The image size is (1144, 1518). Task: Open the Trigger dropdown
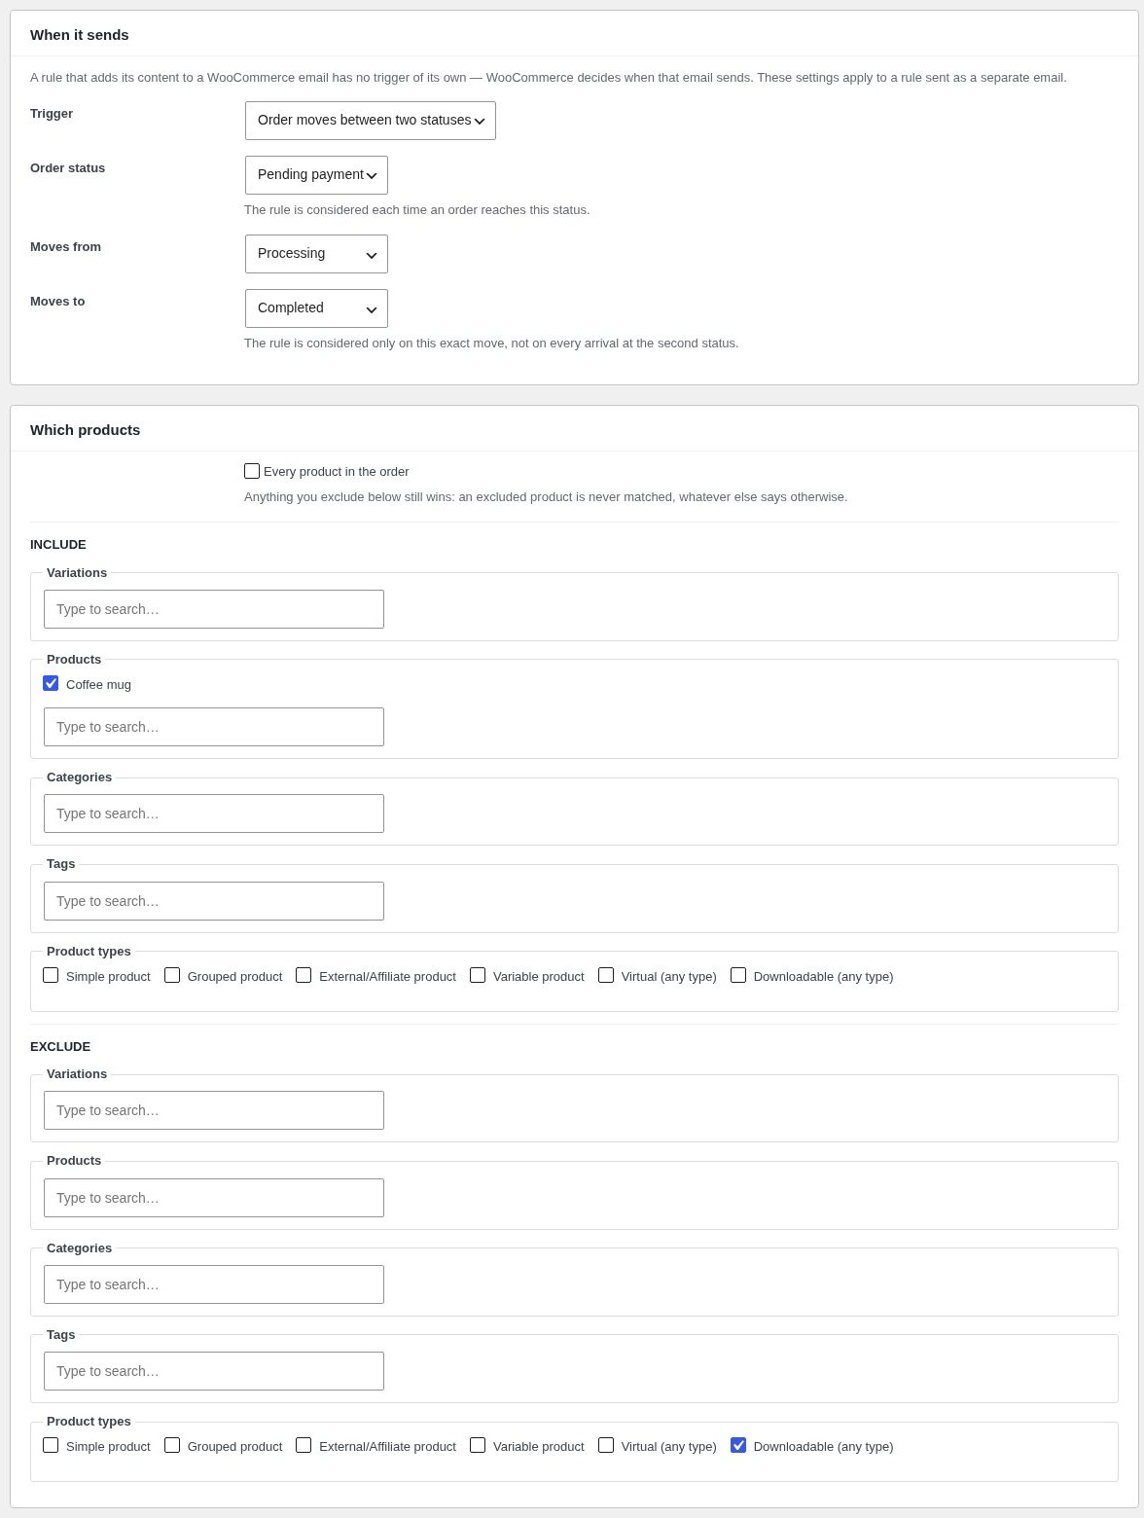[371, 121]
